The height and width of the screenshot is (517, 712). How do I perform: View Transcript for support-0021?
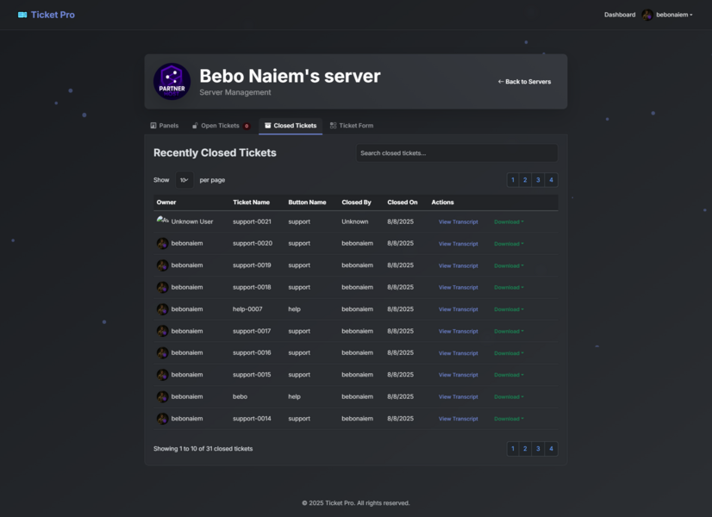(459, 222)
